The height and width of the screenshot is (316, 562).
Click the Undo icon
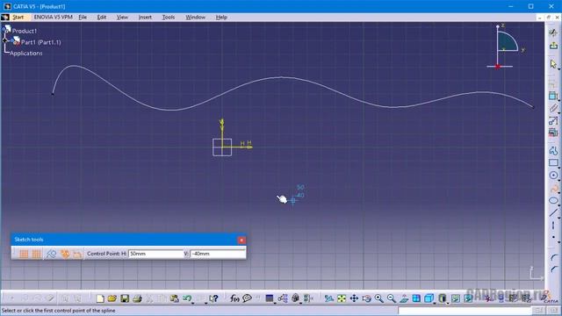(x=186, y=298)
